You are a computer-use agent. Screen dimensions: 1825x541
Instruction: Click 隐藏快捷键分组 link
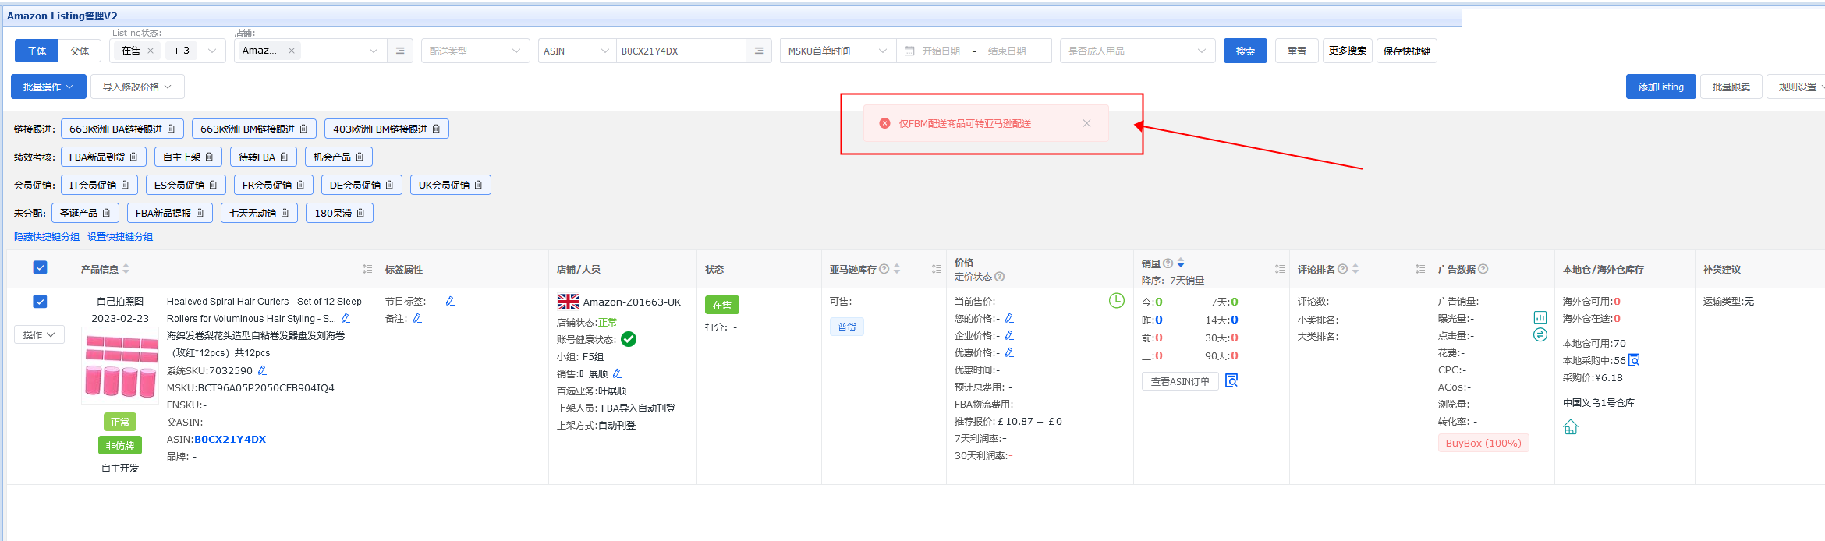pos(47,236)
